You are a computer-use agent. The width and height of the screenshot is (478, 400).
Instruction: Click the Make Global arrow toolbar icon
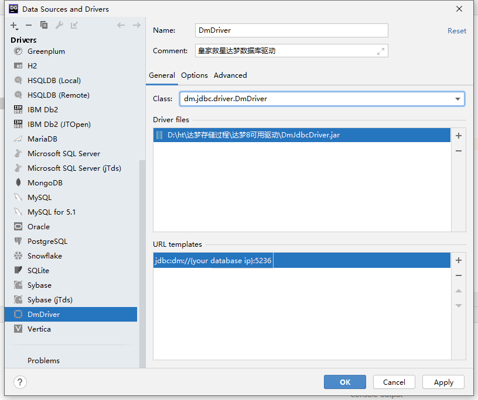click(x=74, y=25)
